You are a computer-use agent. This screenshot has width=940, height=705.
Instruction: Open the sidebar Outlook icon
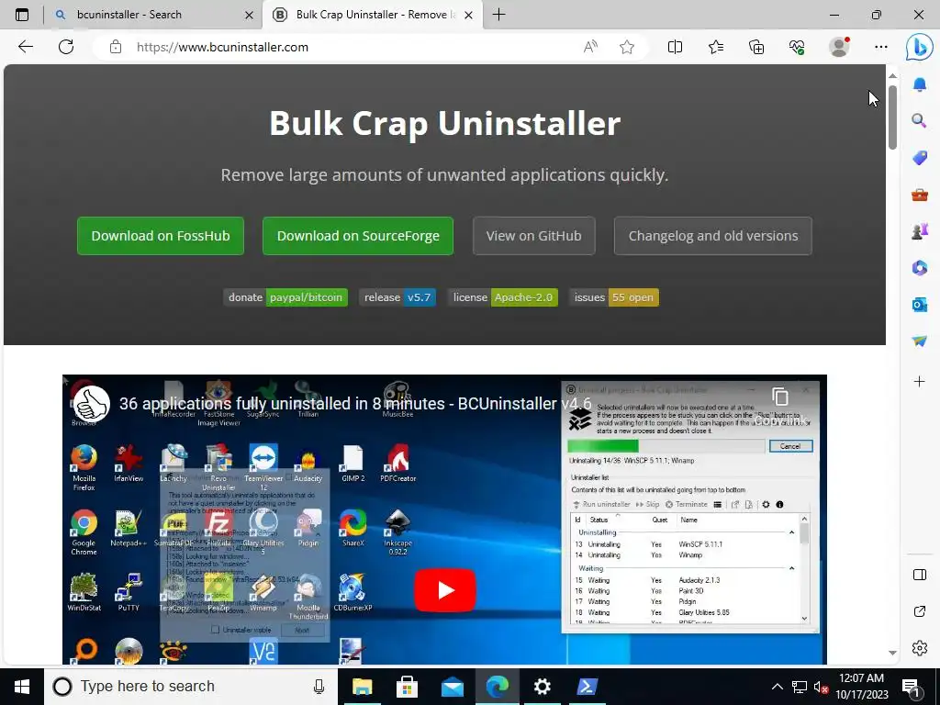click(920, 305)
